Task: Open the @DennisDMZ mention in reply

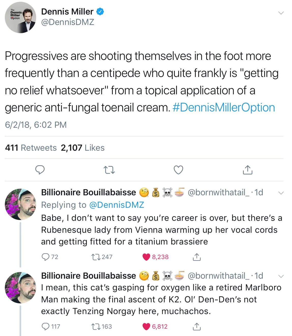Action: [117, 205]
